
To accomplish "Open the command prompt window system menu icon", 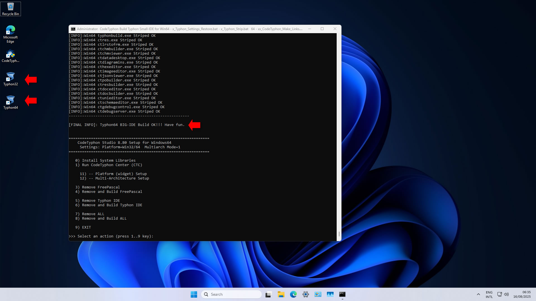I will click(73, 29).
